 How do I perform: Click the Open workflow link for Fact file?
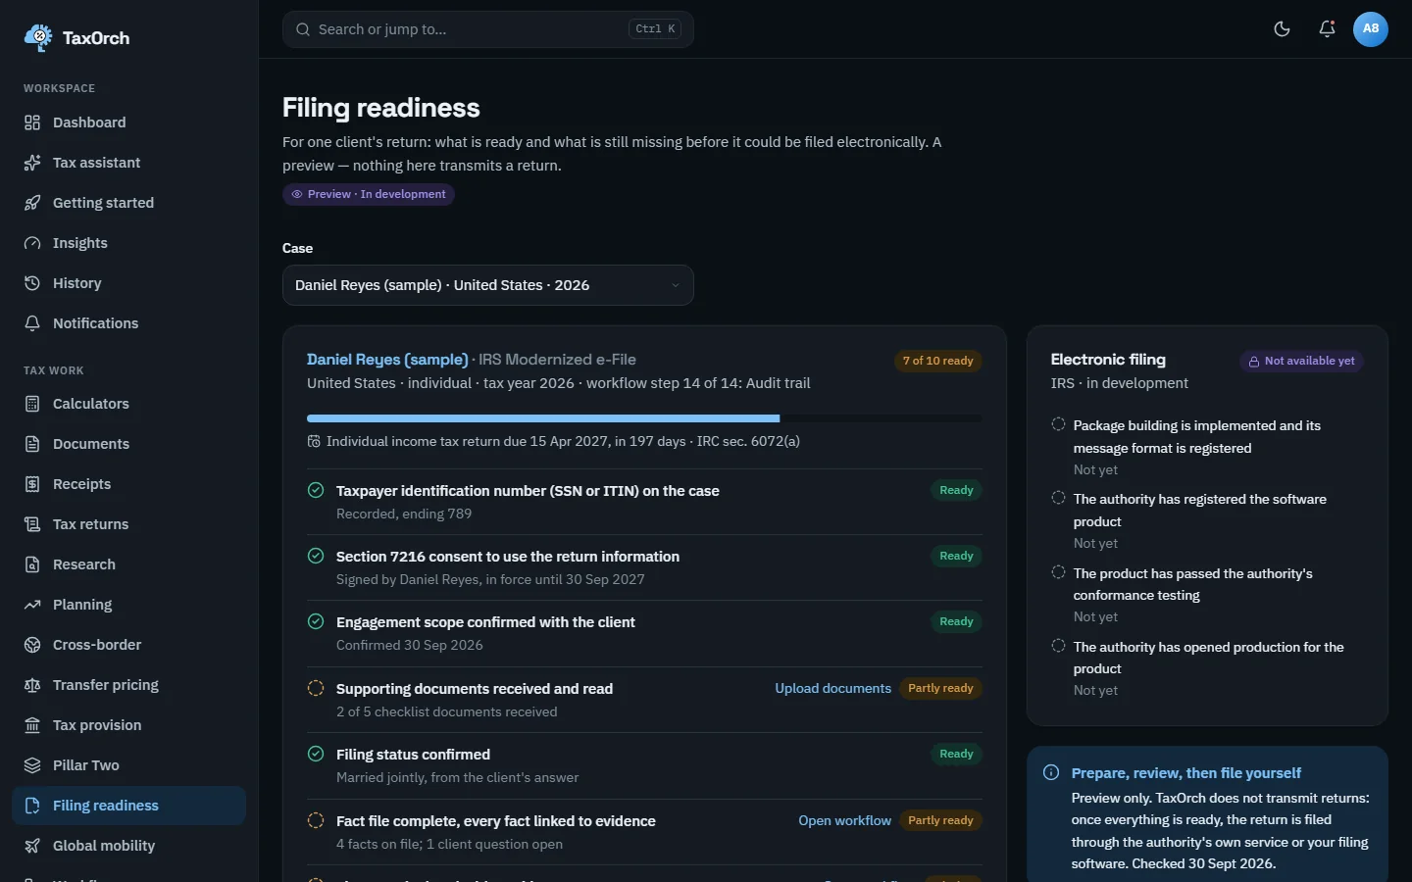coord(845,820)
